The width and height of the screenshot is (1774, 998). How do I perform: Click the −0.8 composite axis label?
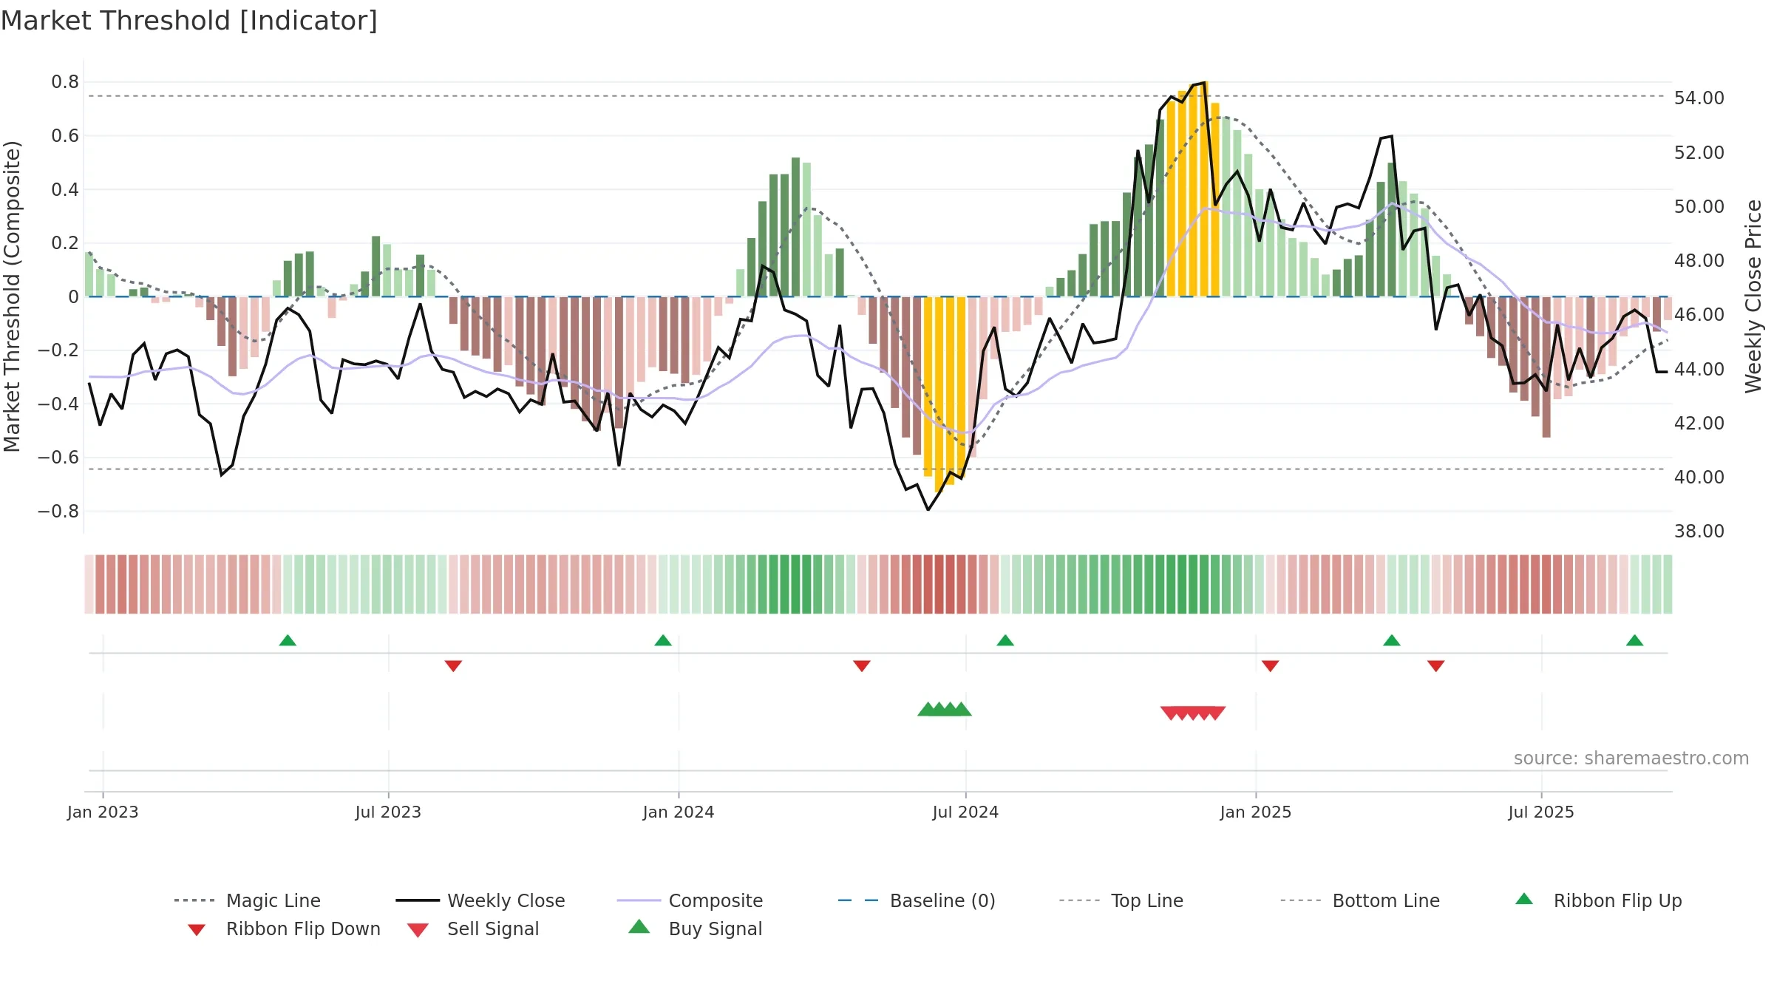[x=58, y=512]
